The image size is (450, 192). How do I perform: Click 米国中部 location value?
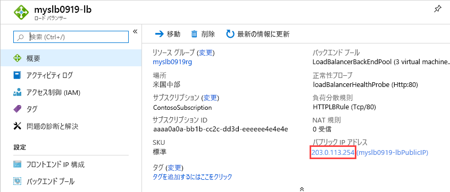click(x=166, y=85)
